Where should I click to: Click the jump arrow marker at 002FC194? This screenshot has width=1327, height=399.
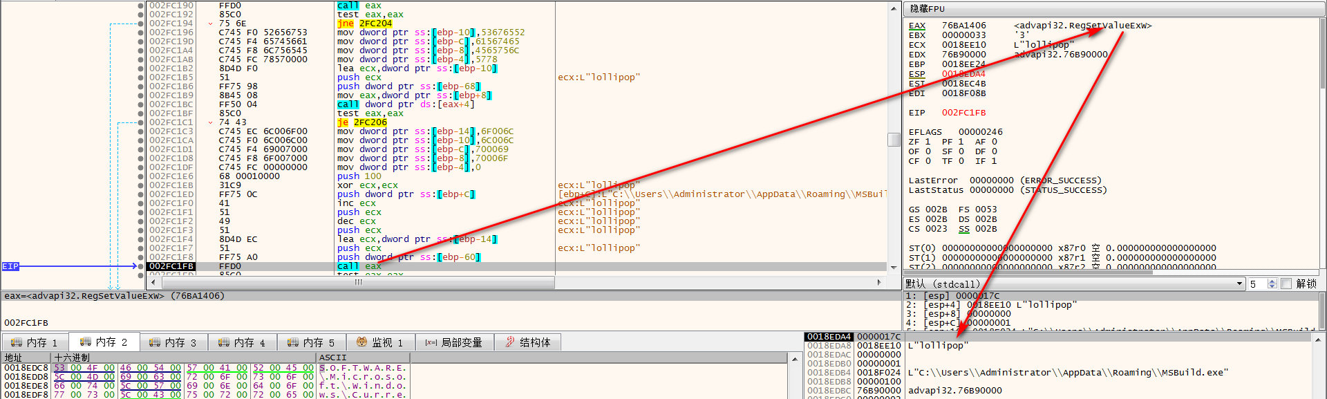click(211, 24)
